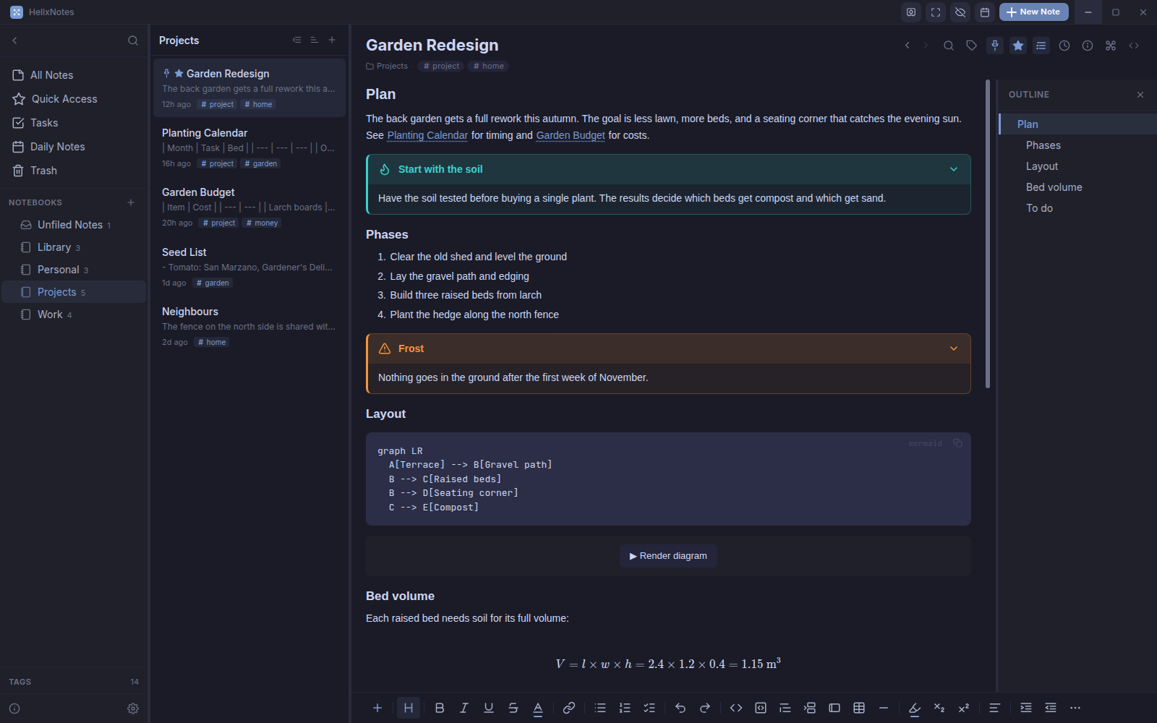Screen dimensions: 1157x723
Task: Open the checklist formatting icon
Action: click(x=649, y=708)
